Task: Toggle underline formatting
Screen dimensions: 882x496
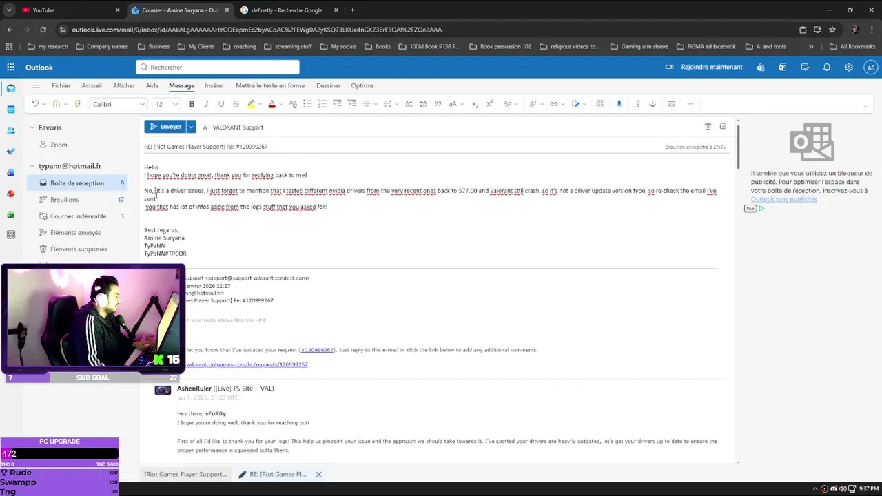Action: (221, 104)
